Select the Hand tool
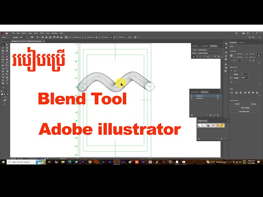263x197 pixels. tap(3, 83)
